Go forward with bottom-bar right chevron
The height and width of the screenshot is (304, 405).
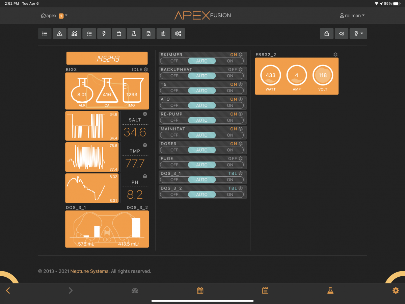[71, 290]
